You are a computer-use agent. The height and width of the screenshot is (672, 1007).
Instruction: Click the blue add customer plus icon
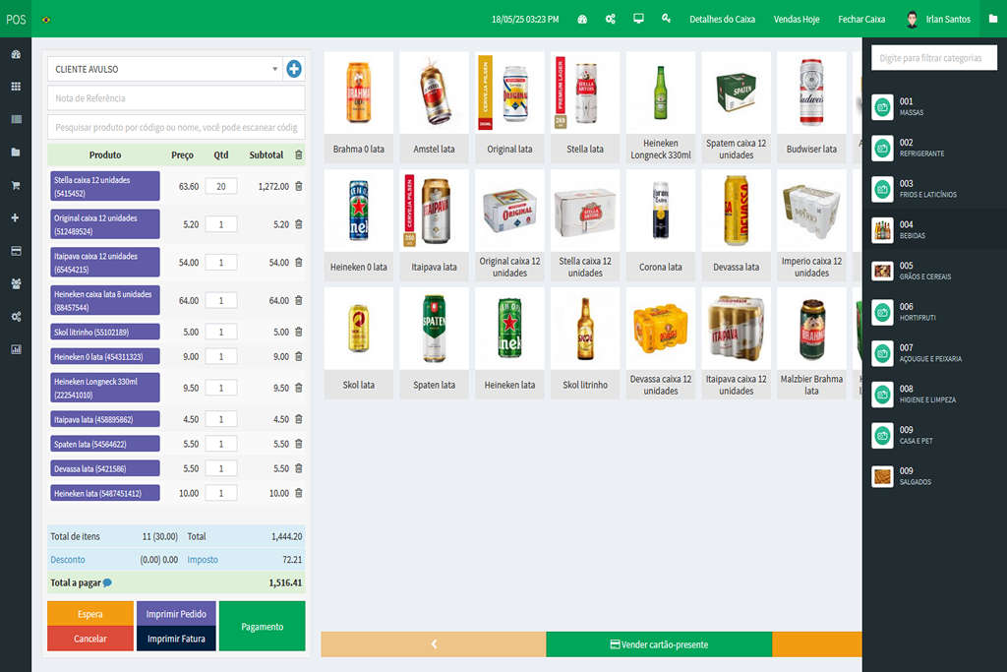point(293,69)
